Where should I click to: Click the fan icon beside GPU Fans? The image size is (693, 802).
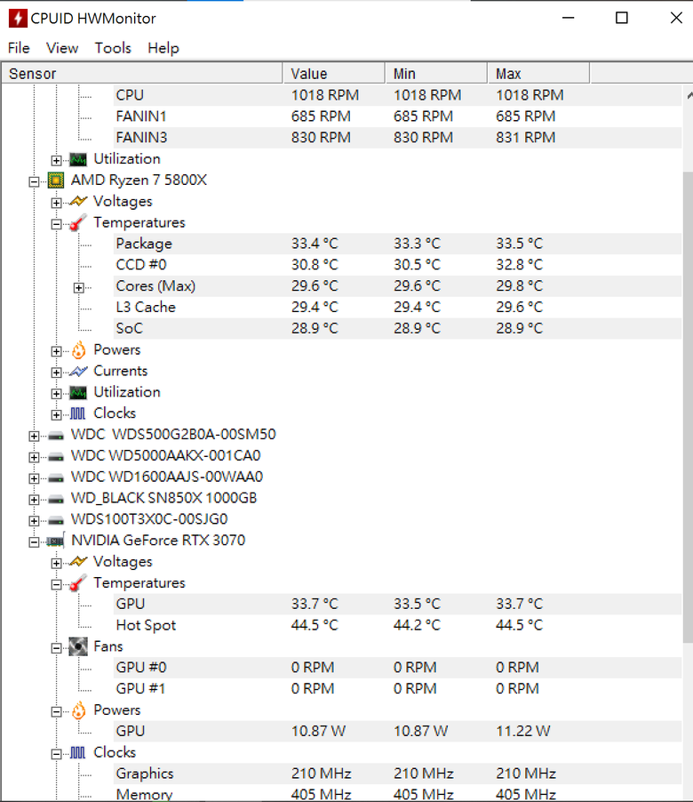(x=78, y=646)
